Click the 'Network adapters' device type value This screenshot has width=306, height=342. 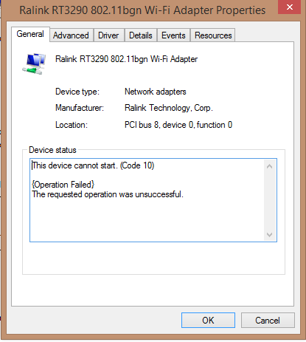pos(156,92)
